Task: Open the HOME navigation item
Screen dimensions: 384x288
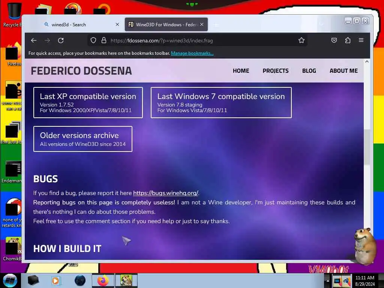Action: [x=241, y=71]
